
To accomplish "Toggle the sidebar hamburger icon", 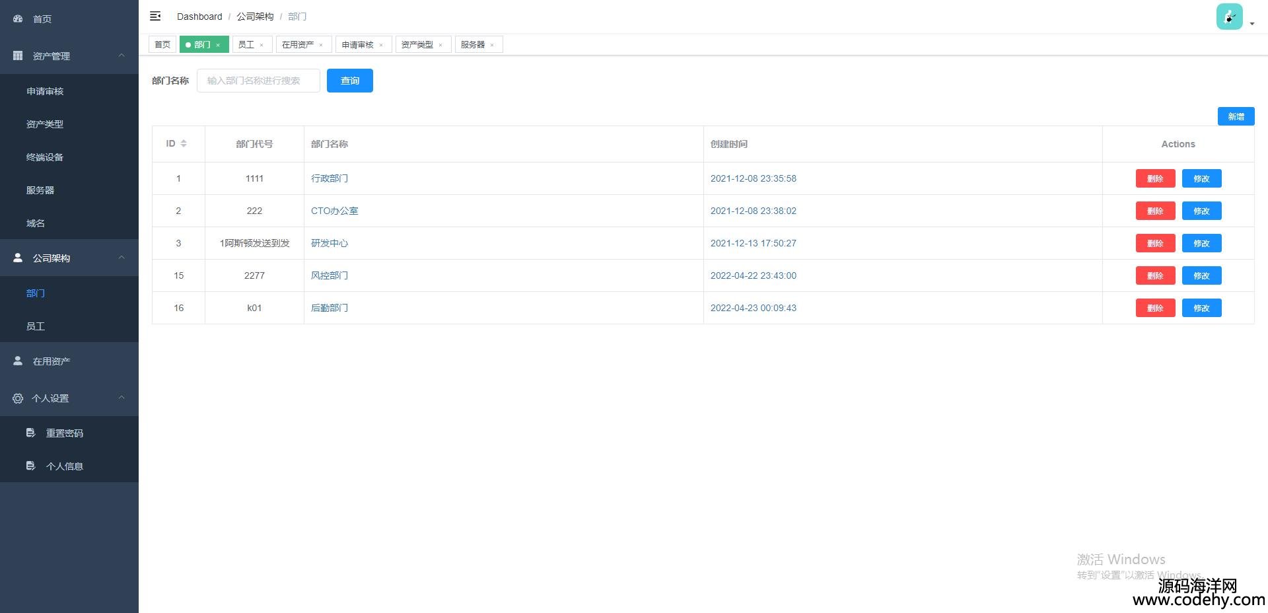I will 155,16.
